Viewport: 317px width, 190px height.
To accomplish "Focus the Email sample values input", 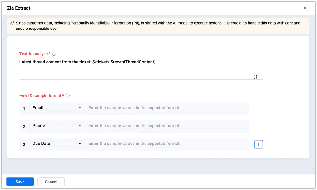I will tap(167, 108).
